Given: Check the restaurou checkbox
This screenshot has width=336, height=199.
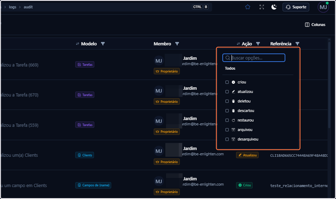Looking at the screenshot, I should tap(227, 120).
